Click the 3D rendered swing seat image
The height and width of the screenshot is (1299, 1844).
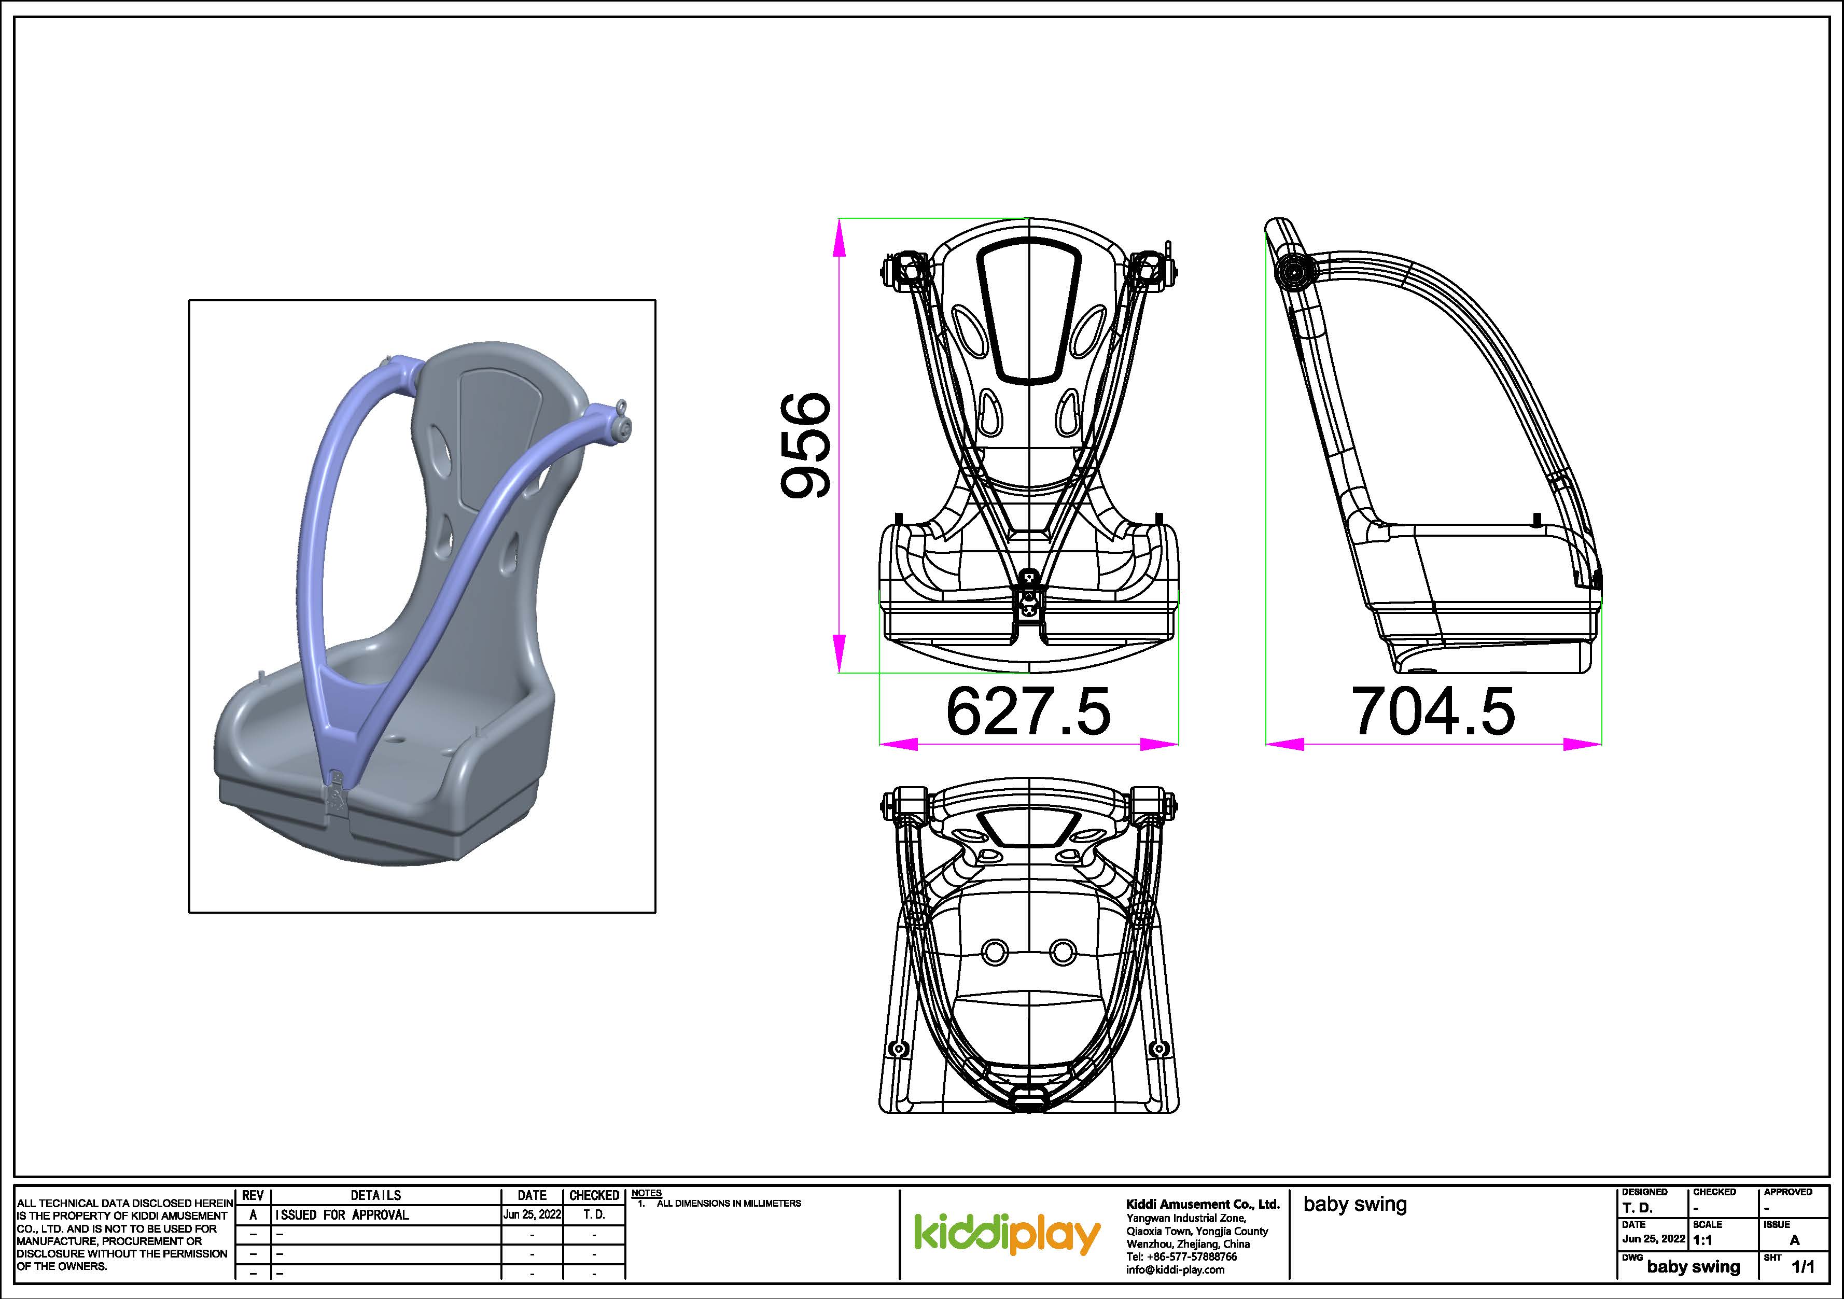click(x=422, y=607)
